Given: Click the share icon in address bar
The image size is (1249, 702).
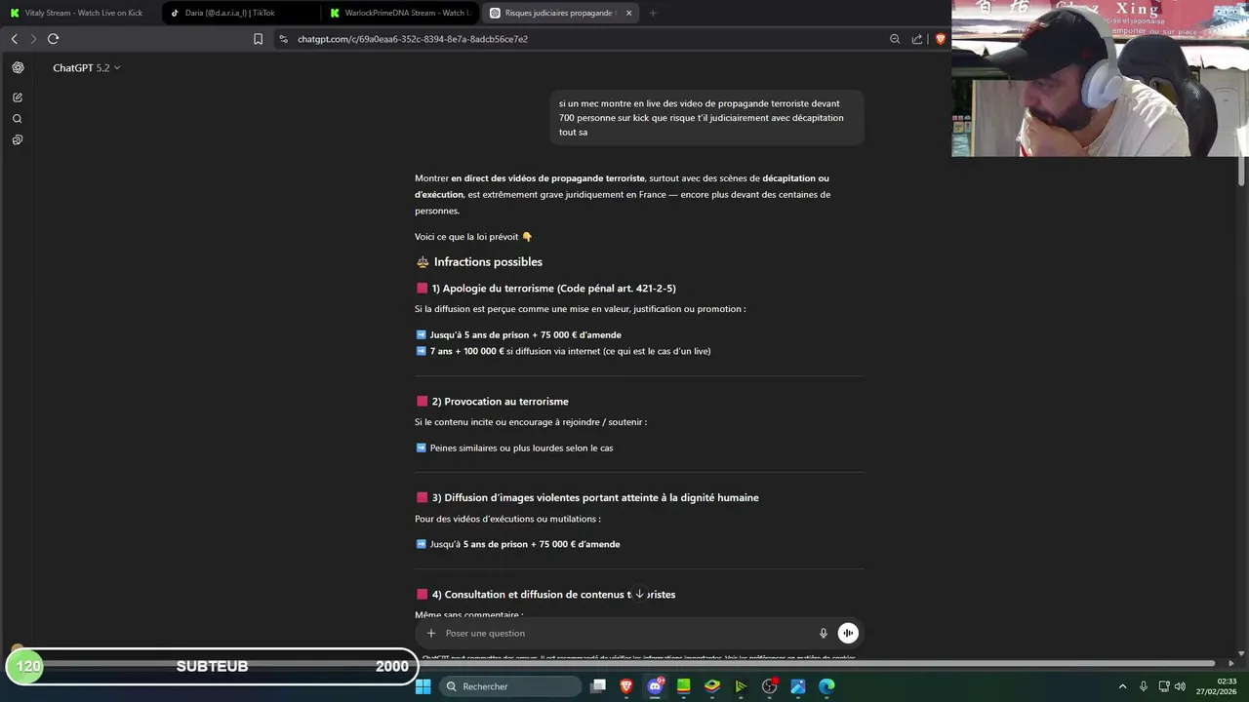Looking at the screenshot, I should pos(917,39).
